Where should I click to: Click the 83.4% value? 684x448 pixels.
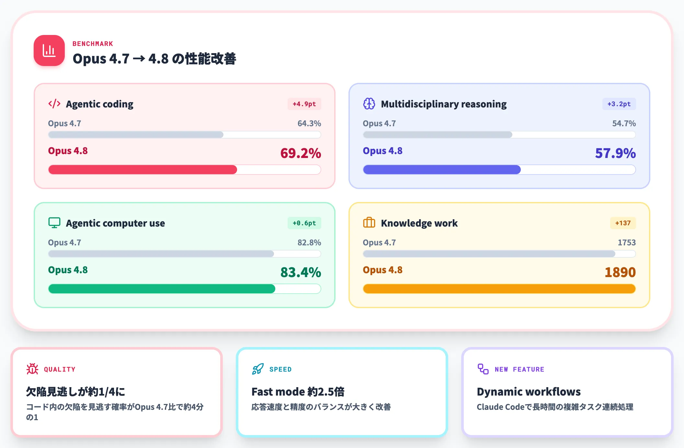pyautogui.click(x=301, y=272)
